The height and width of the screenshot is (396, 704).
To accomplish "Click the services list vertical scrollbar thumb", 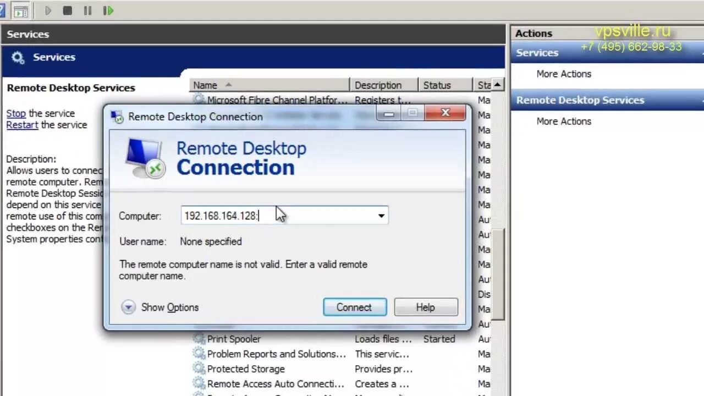I will [497, 273].
